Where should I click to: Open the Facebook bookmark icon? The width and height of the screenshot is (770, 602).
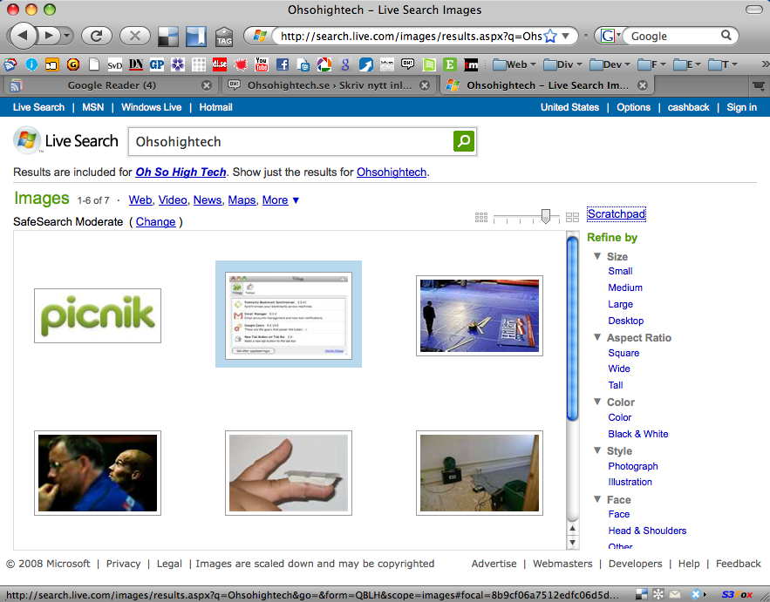[x=283, y=64]
